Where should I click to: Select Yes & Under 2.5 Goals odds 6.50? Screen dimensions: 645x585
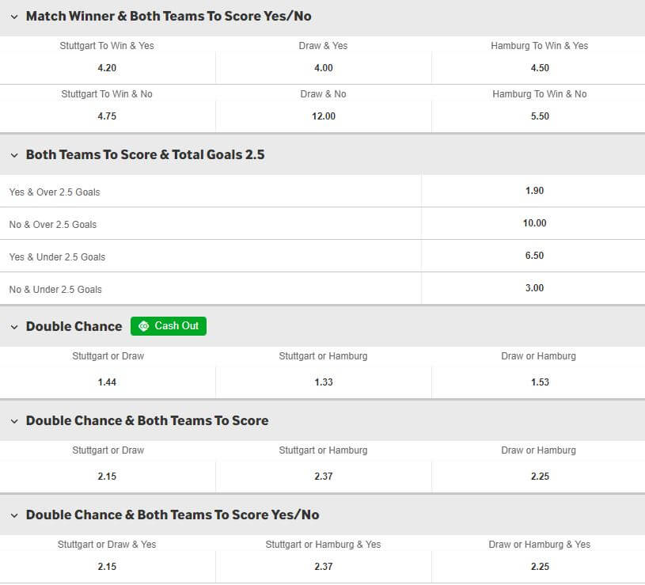tap(534, 256)
